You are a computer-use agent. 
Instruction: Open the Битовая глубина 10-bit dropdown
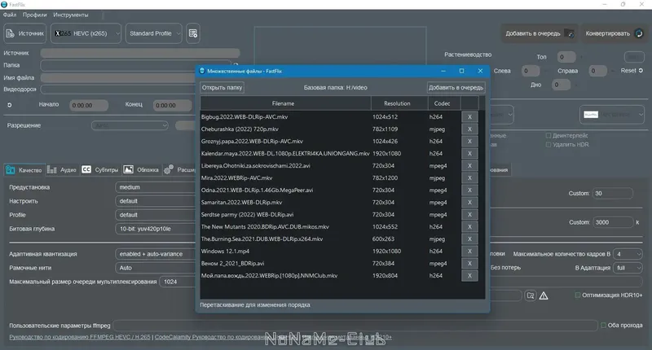(x=156, y=229)
